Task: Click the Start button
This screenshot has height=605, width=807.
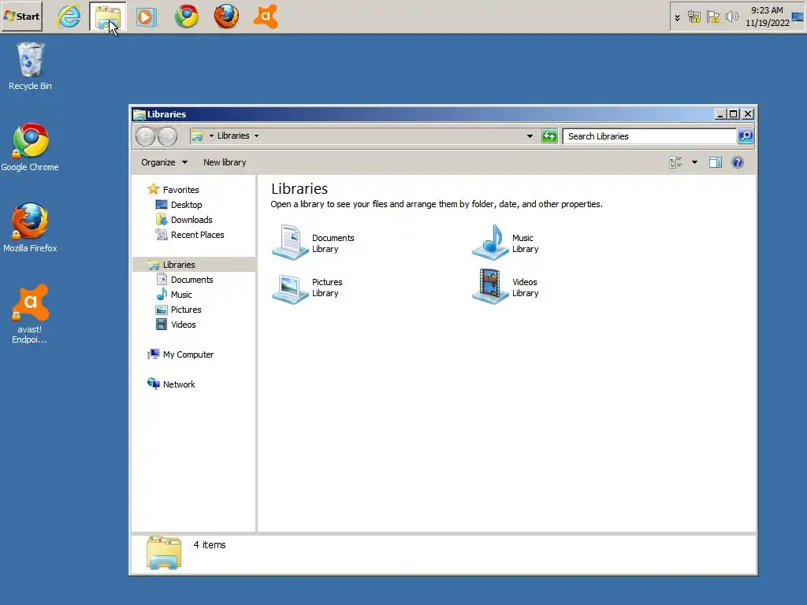Action: (21, 17)
